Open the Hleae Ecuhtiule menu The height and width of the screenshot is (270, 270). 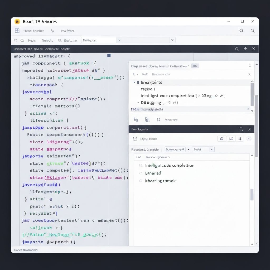(34, 31)
